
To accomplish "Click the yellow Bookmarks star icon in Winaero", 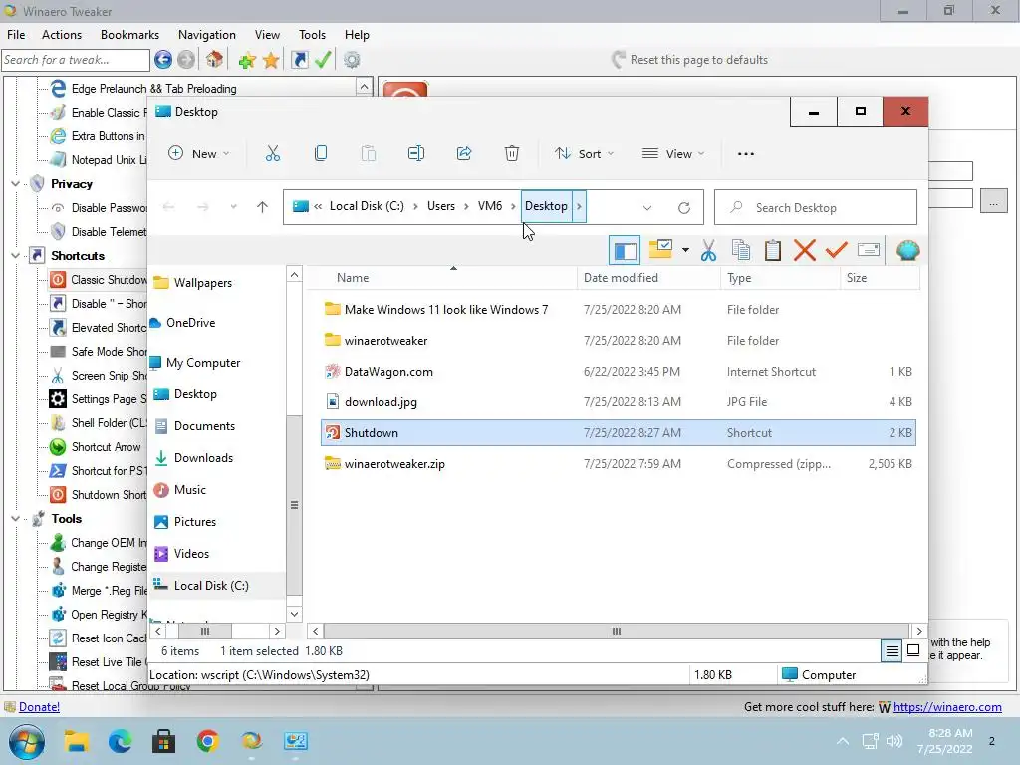I will 271,61.
